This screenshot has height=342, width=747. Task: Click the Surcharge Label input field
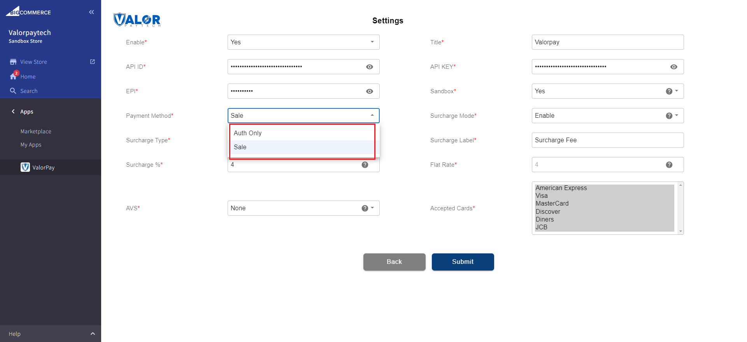608,140
